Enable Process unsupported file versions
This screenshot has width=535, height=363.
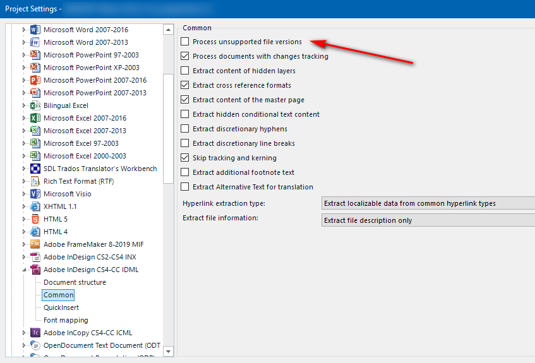coord(184,42)
